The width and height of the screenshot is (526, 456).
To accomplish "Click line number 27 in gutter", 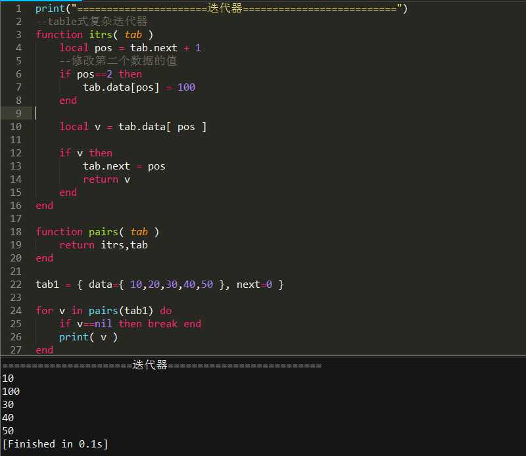I will coord(15,350).
